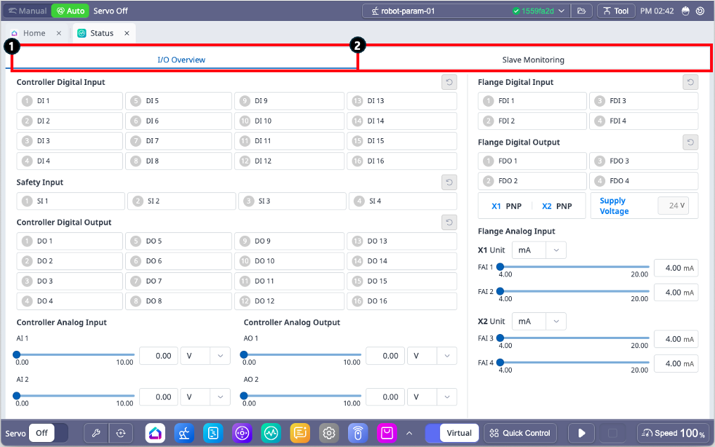Click the magenta shopping bag store icon
Image resolution: width=715 pixels, height=447 pixels.
tap(386, 433)
